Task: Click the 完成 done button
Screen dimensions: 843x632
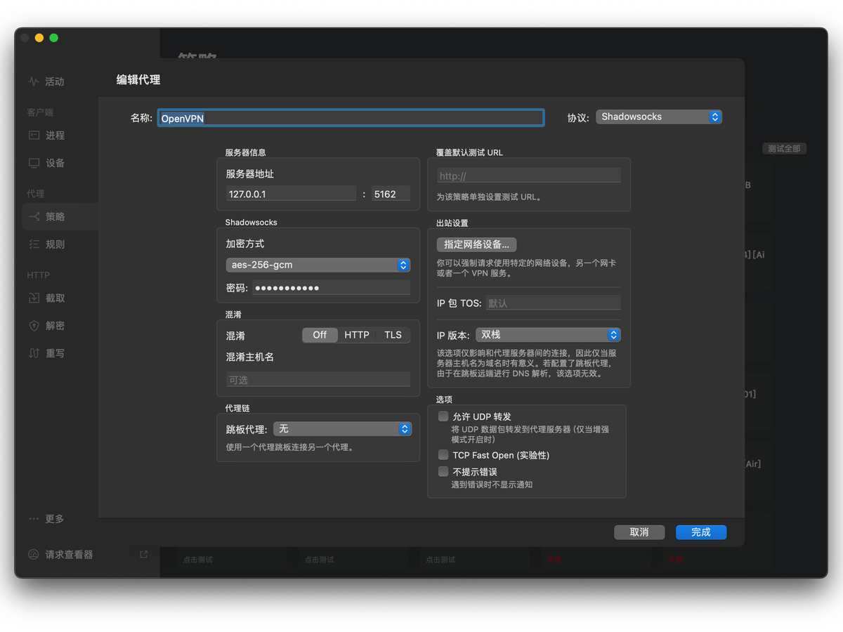Action: click(701, 532)
